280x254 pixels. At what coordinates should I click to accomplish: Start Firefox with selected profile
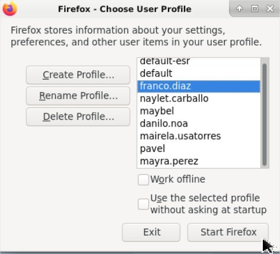point(228,232)
